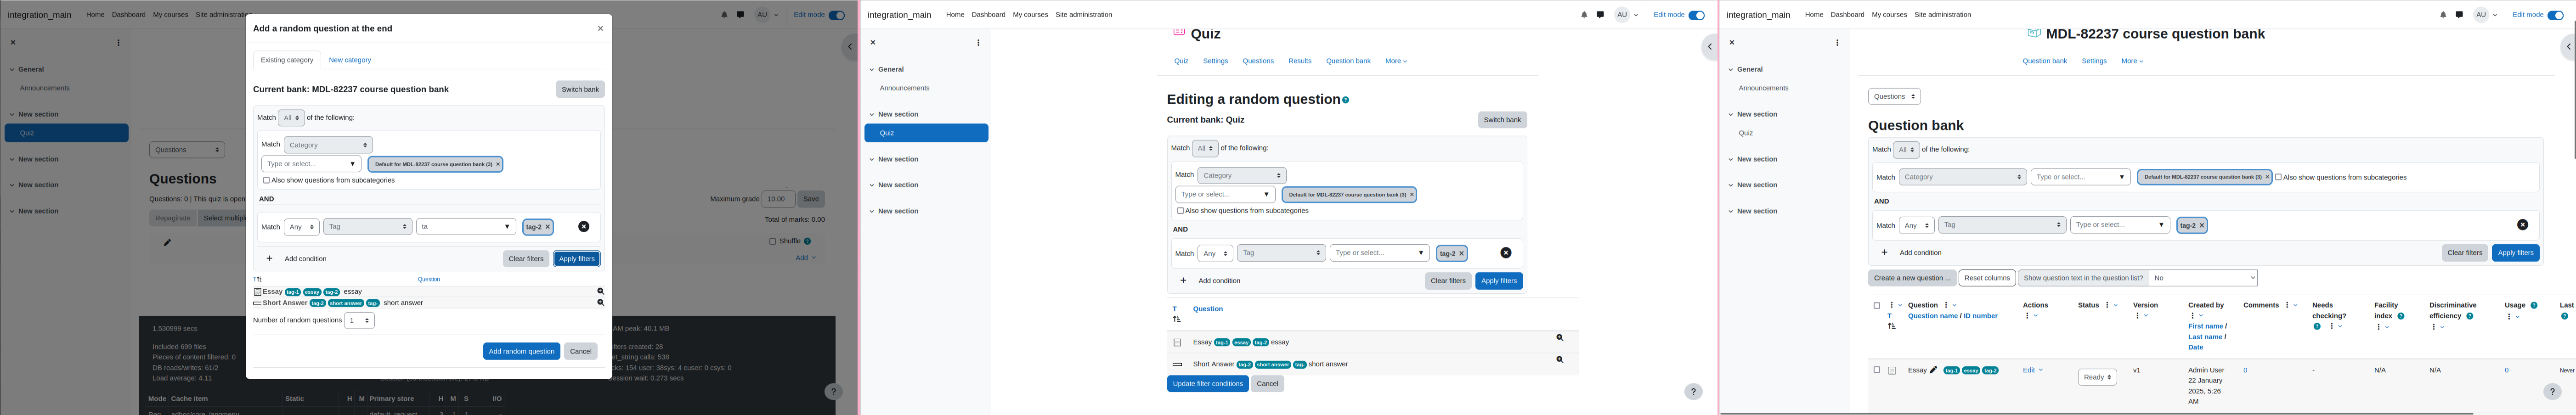Screen dimensions: 2576x415
Task: Remove the tag condition in the random question dialog
Action: (x=583, y=227)
